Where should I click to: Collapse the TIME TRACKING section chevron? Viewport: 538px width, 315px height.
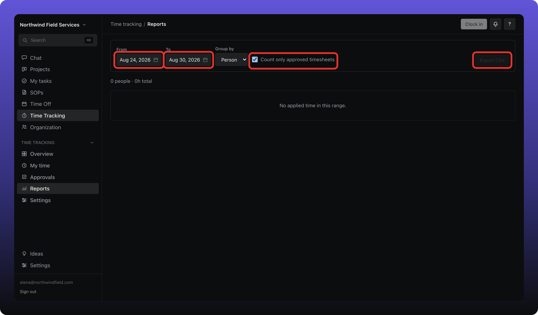click(x=92, y=143)
